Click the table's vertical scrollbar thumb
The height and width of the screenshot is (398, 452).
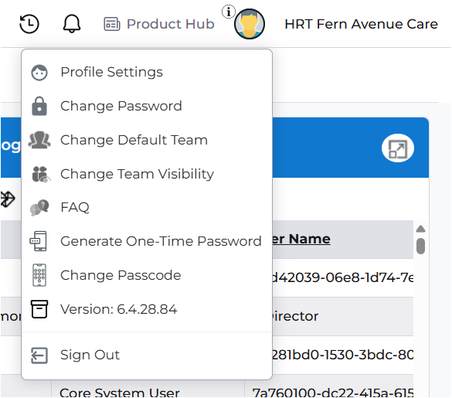tap(420, 246)
